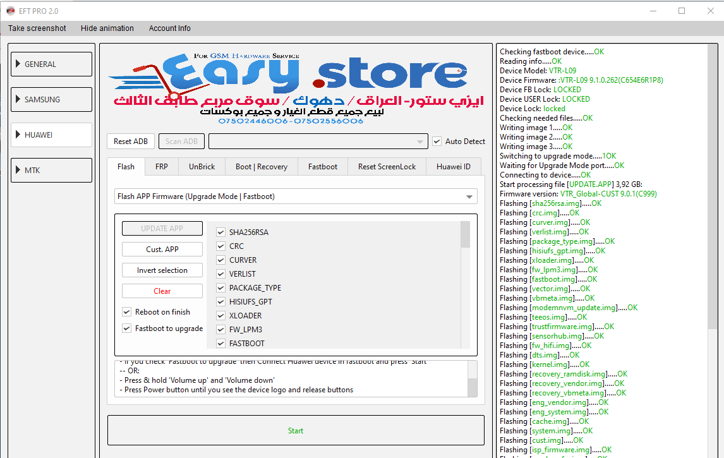
Task: Uncheck the SHA256RSA partition
Action: (220, 232)
